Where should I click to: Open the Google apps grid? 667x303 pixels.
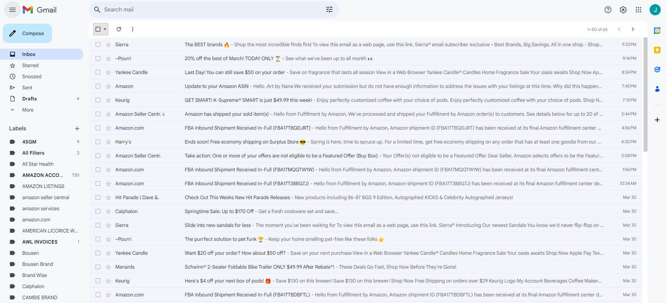(639, 10)
